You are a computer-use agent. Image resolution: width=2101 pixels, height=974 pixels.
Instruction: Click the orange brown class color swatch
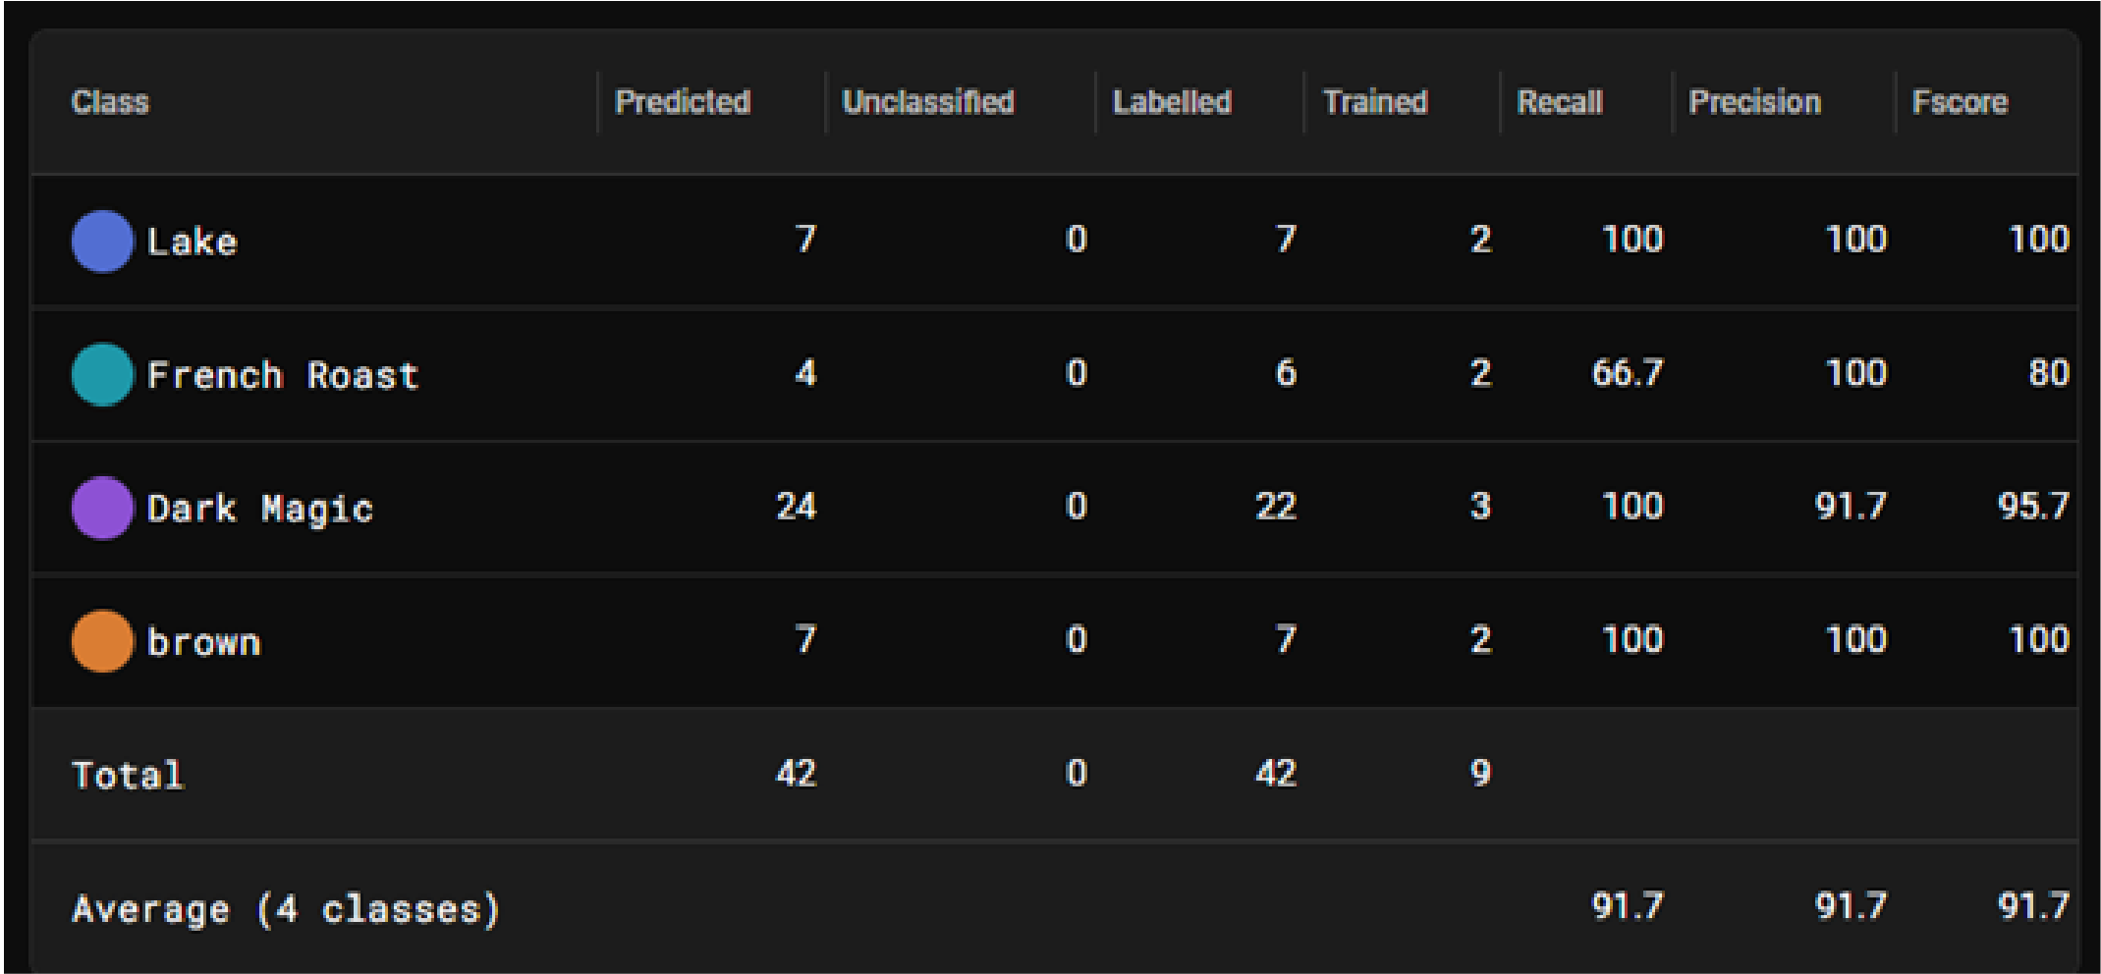pyautogui.click(x=102, y=641)
